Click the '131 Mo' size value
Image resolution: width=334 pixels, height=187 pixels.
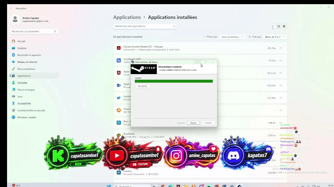272,61
